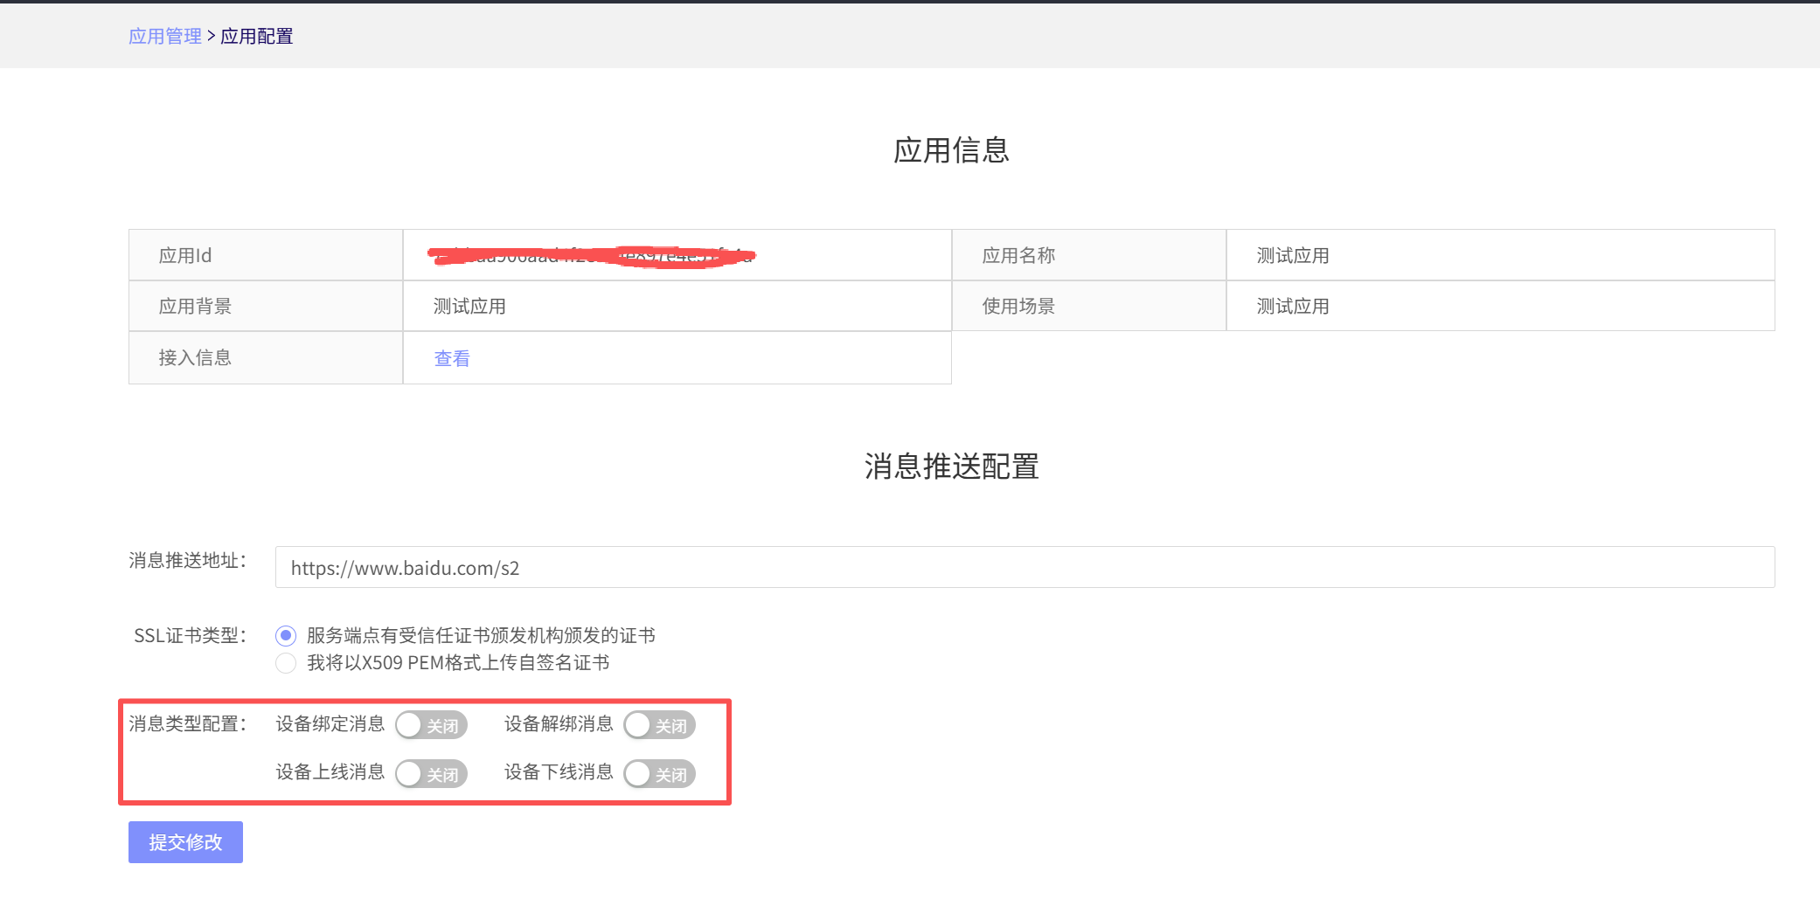
Task: Turn on the 设备下线消息 switch
Action: (x=659, y=774)
